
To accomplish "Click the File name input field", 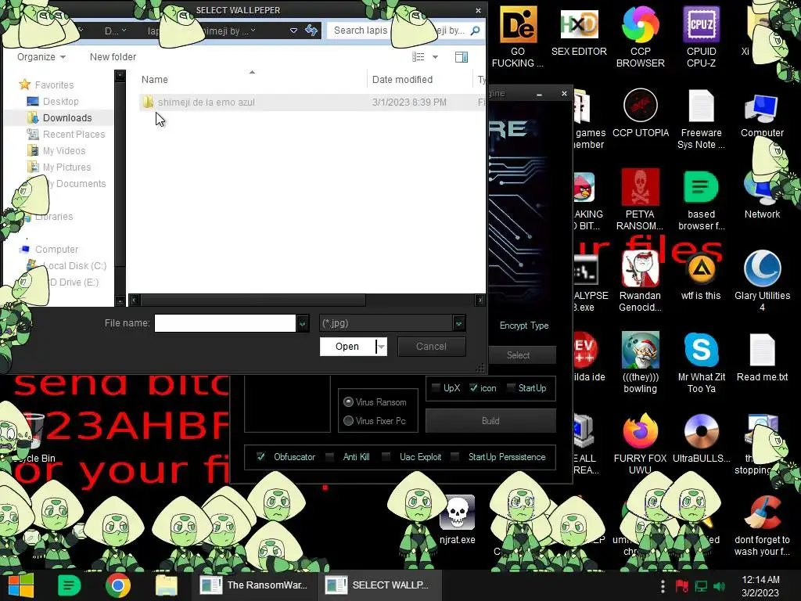I will [224, 323].
